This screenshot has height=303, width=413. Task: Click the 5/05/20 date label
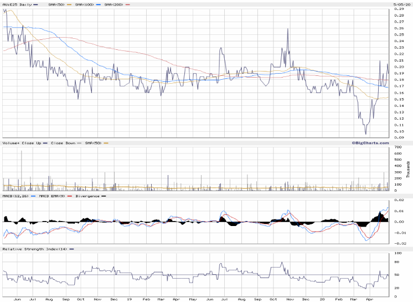coord(401,4)
